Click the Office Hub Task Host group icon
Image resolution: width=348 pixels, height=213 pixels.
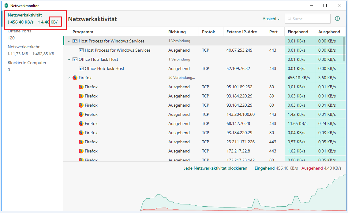tap(75, 59)
